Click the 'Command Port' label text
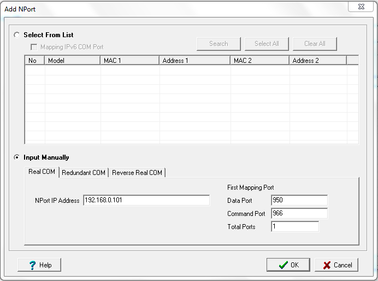This screenshot has width=378, height=281. (x=246, y=213)
